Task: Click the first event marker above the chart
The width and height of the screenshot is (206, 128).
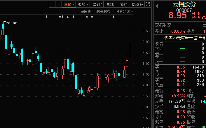Action: click(x=46, y=17)
